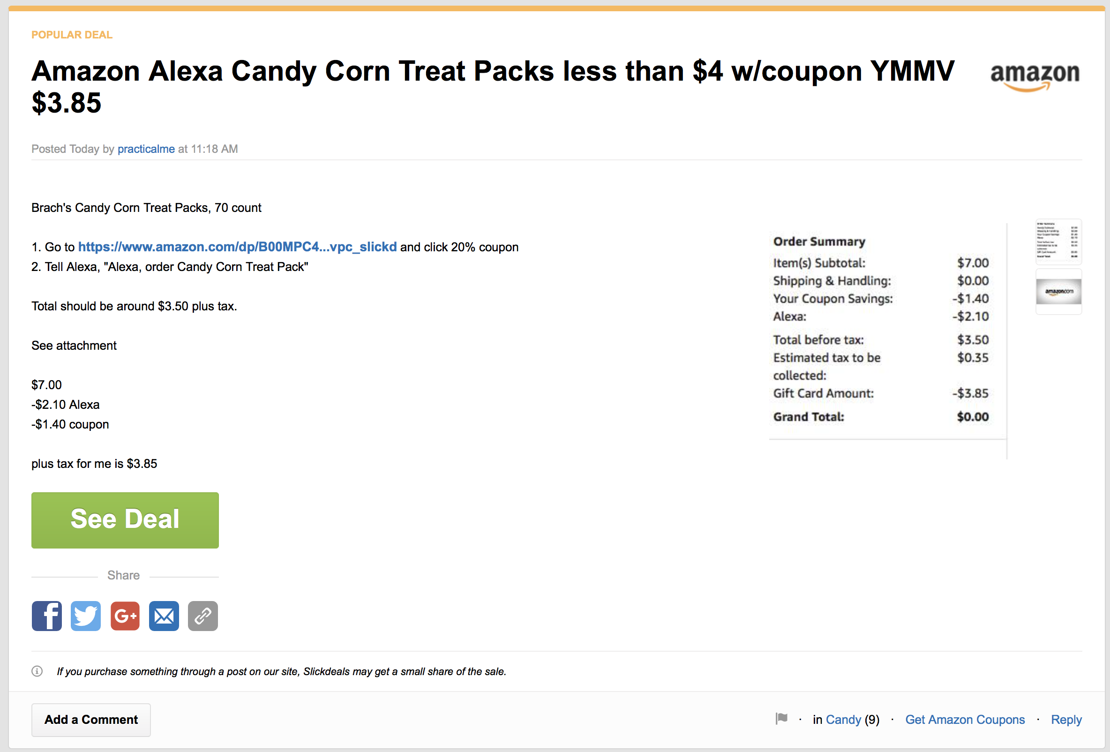Flag this deal for moderators

click(x=781, y=719)
